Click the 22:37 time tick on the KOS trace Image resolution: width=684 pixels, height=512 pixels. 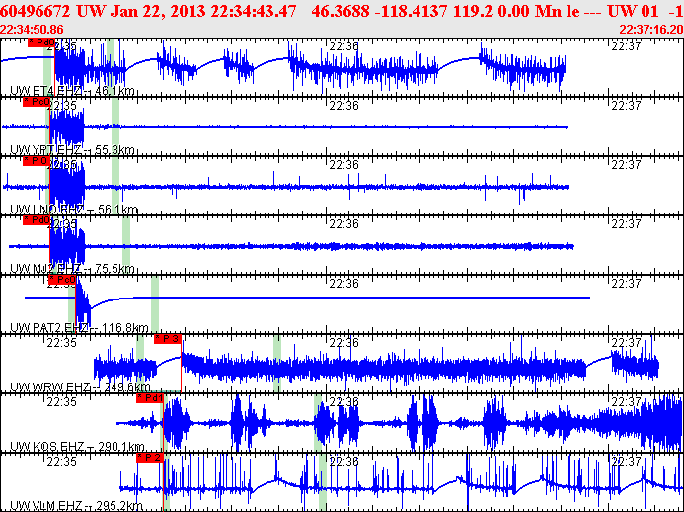tap(626, 402)
